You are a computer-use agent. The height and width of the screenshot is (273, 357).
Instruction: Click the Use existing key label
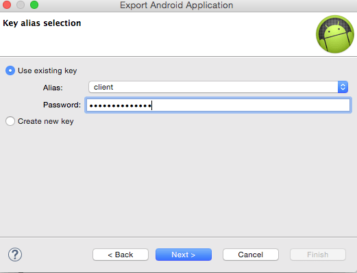pos(47,70)
